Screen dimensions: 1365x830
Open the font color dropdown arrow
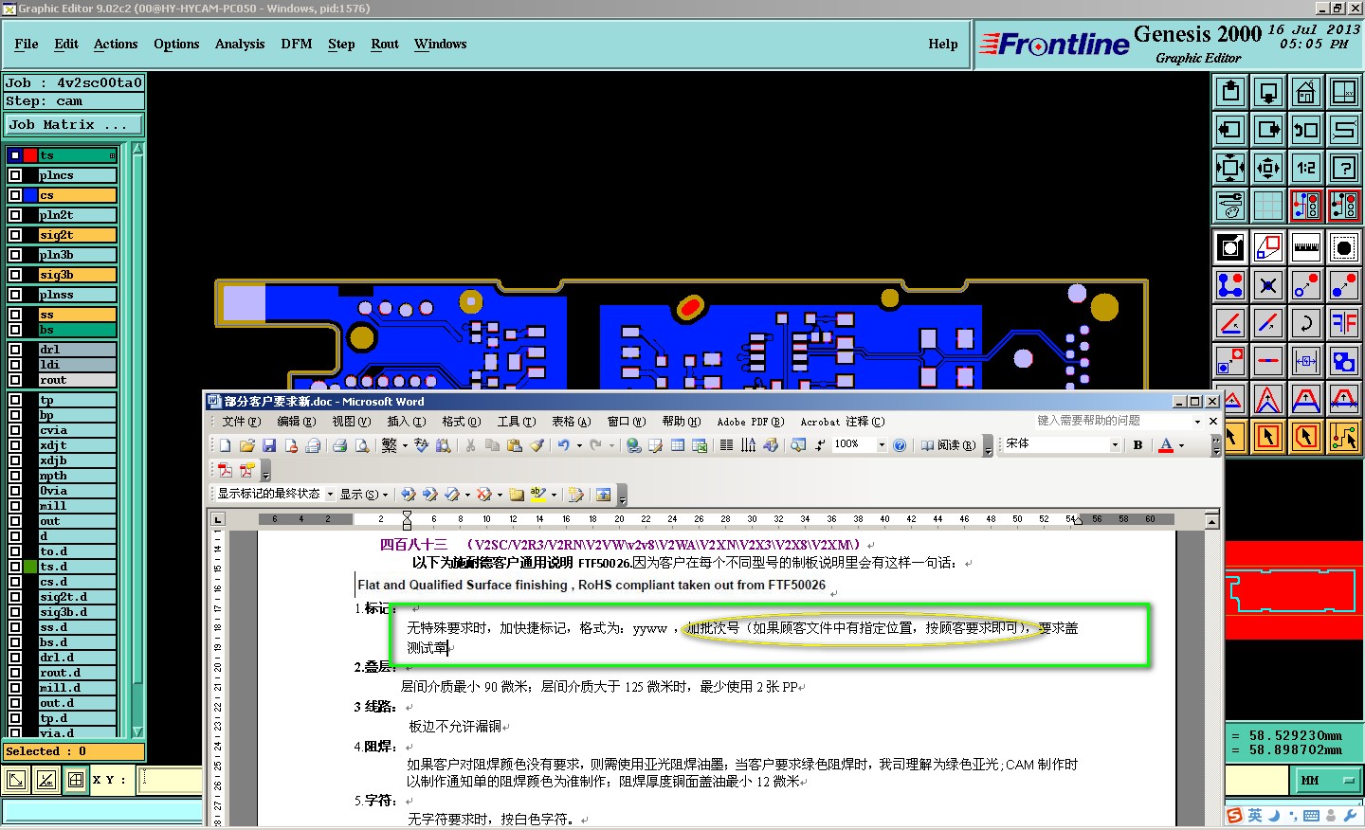[1181, 445]
